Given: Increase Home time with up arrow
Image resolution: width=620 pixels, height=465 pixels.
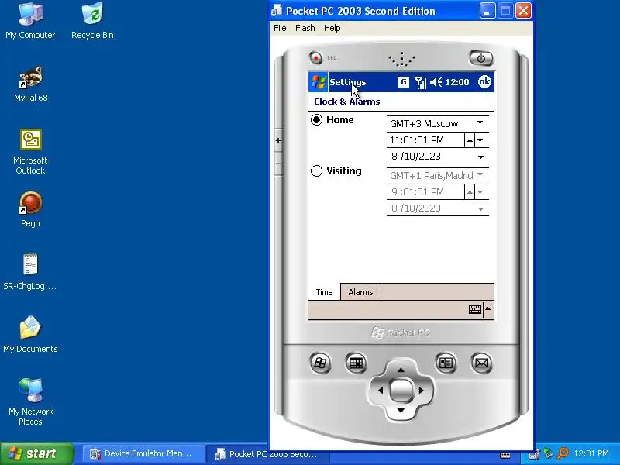Looking at the screenshot, I should point(470,140).
